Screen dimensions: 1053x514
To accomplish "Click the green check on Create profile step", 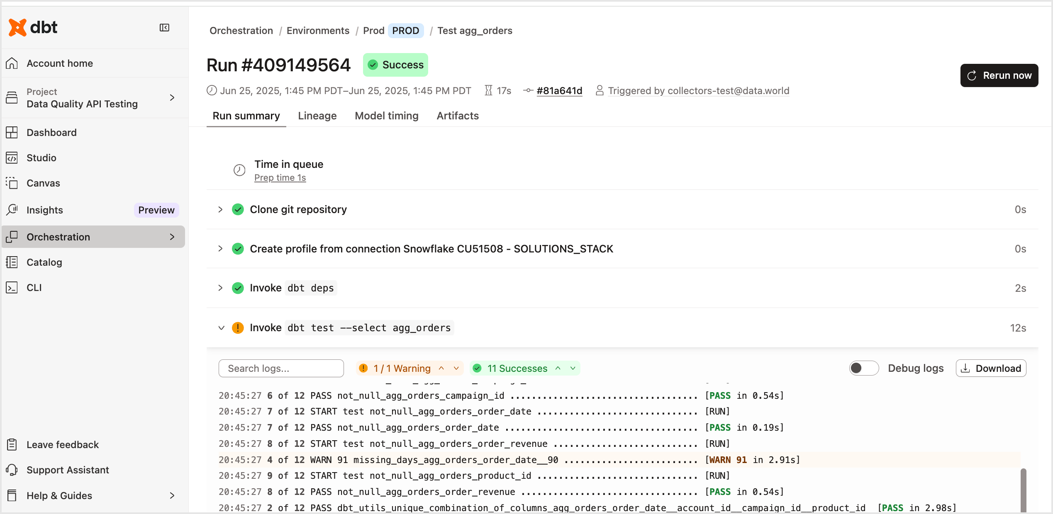I will (x=238, y=249).
